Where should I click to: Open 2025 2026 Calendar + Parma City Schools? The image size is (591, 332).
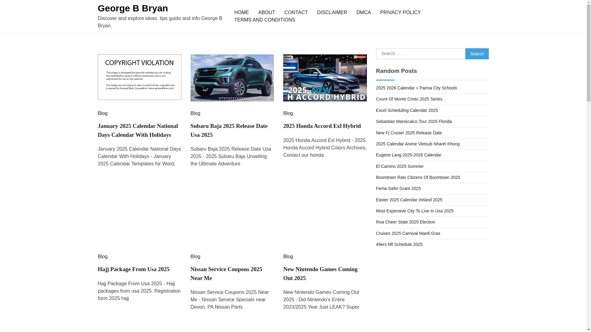coord(416,88)
